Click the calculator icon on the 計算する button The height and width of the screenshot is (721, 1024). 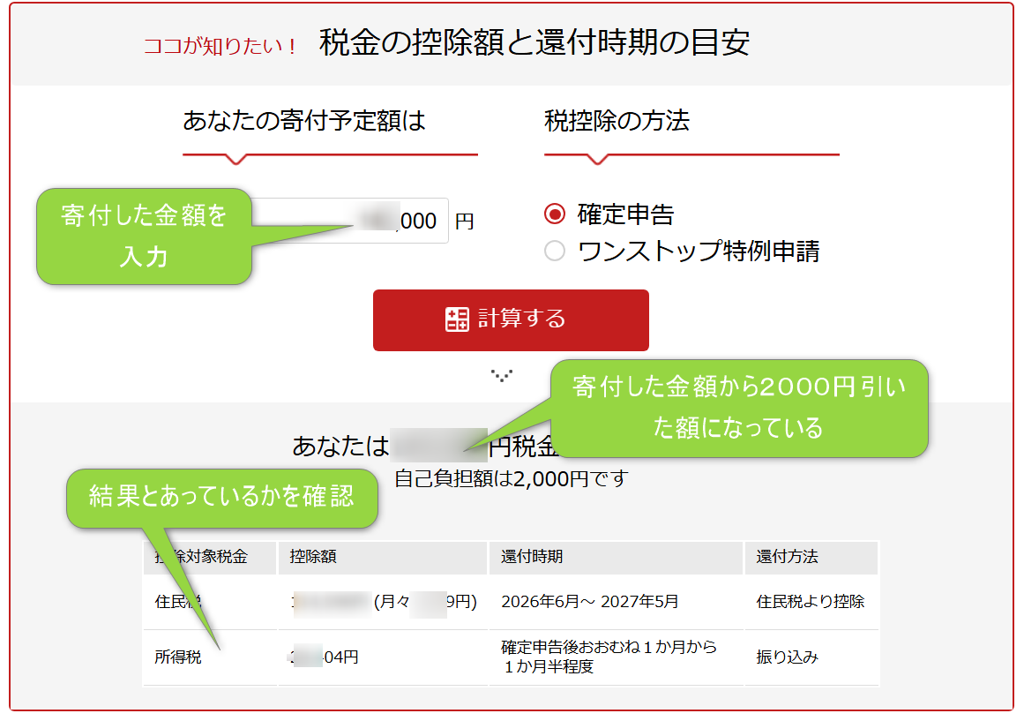[x=457, y=319]
